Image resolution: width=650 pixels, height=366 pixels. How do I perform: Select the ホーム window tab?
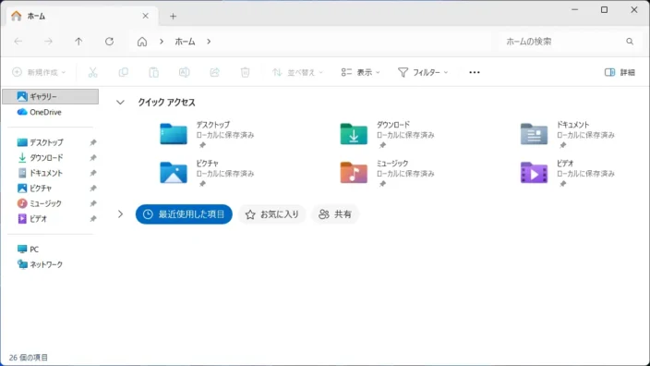[82, 17]
